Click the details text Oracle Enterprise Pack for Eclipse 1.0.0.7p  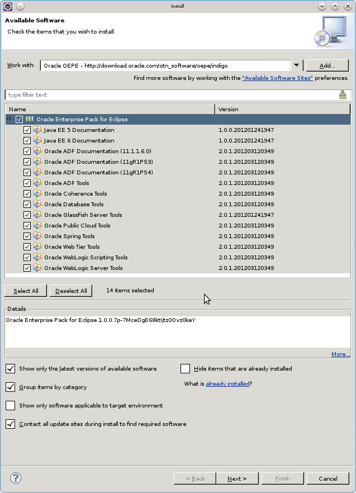(x=101, y=320)
